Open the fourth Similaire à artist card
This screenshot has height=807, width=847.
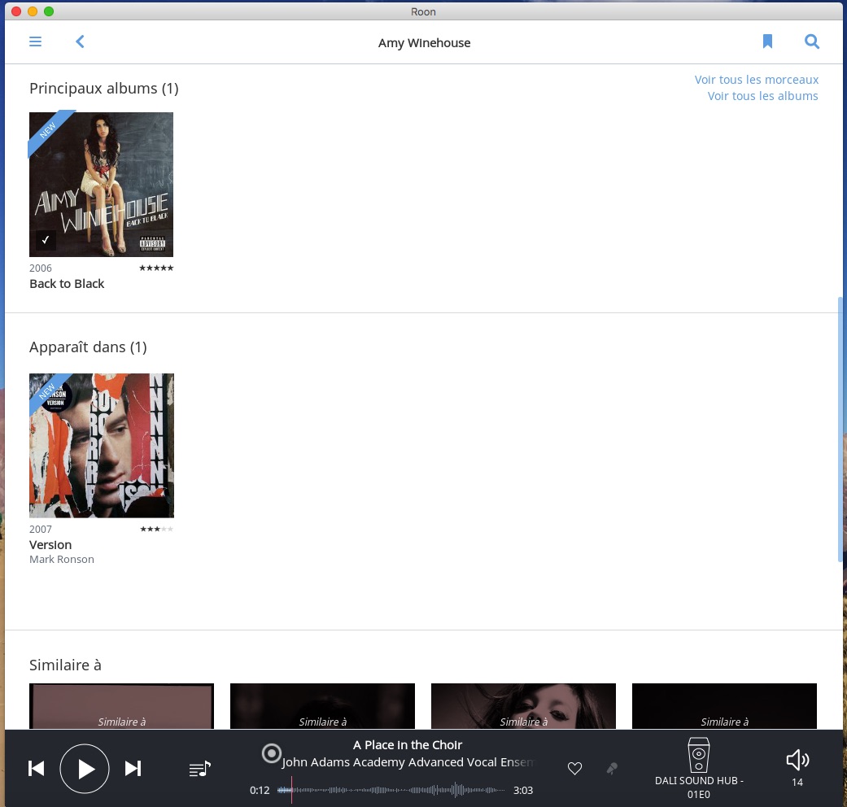coord(724,706)
